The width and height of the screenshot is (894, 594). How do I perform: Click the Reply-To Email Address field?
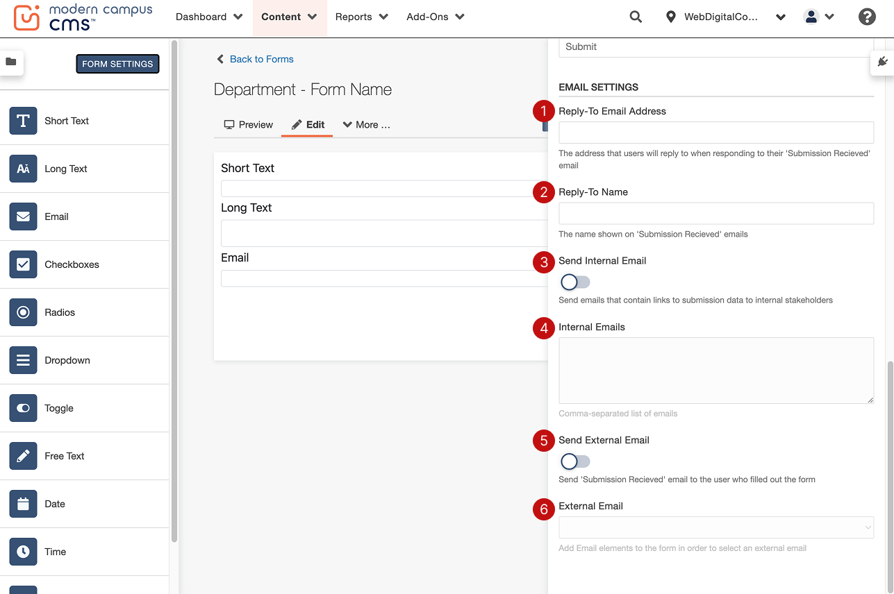pyautogui.click(x=715, y=133)
